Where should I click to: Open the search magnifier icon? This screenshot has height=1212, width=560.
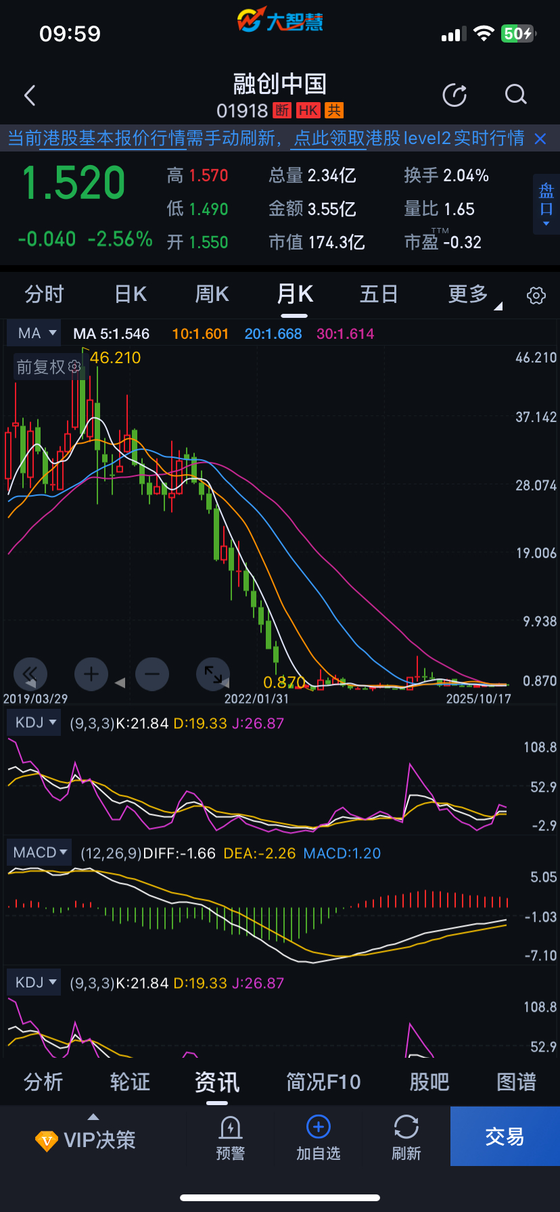pos(516,95)
